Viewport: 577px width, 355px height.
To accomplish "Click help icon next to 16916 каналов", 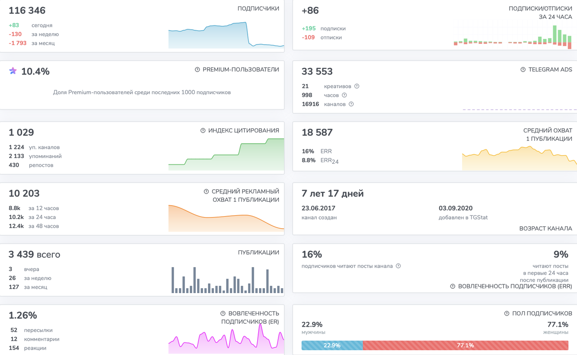I will coord(351,104).
